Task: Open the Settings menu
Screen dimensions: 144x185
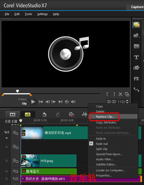Action: (x=42, y=14)
